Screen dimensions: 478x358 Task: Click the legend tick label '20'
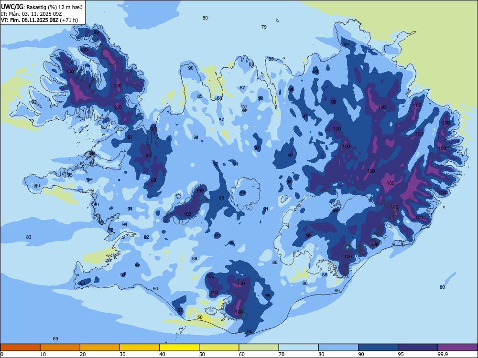(x=83, y=354)
